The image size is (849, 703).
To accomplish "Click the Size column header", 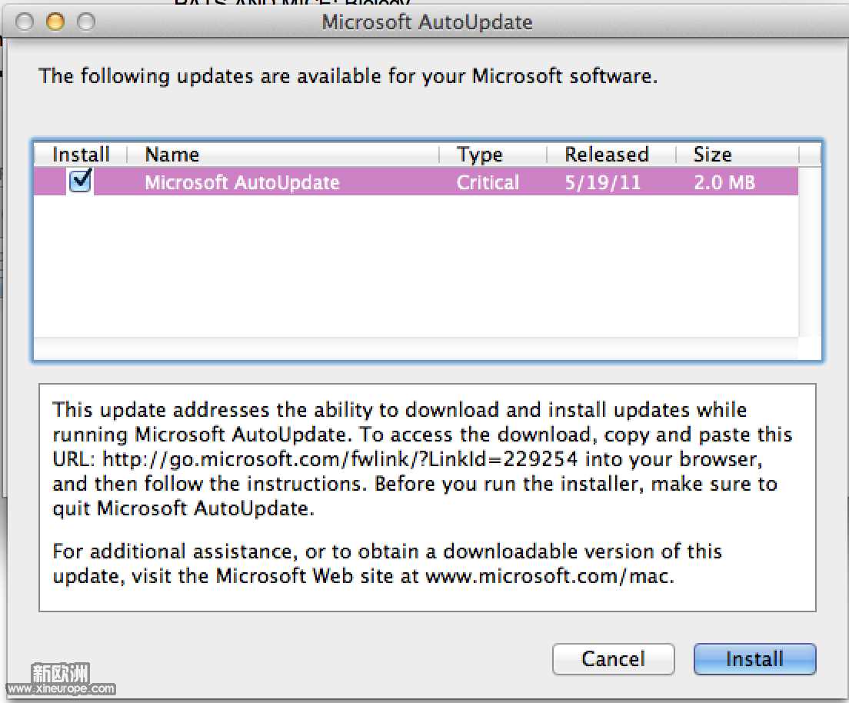I will [x=737, y=155].
